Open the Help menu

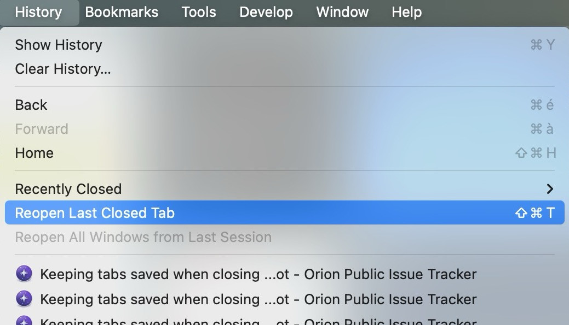tap(406, 12)
